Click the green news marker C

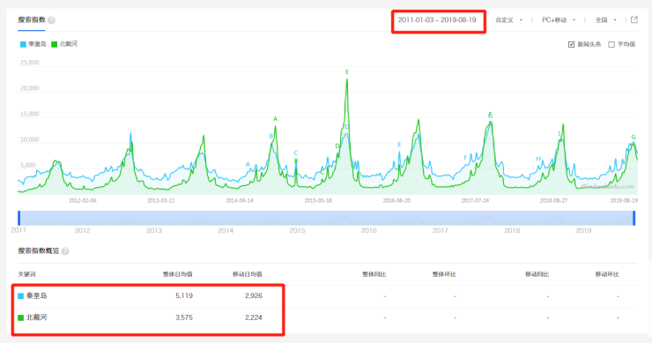point(322,172)
